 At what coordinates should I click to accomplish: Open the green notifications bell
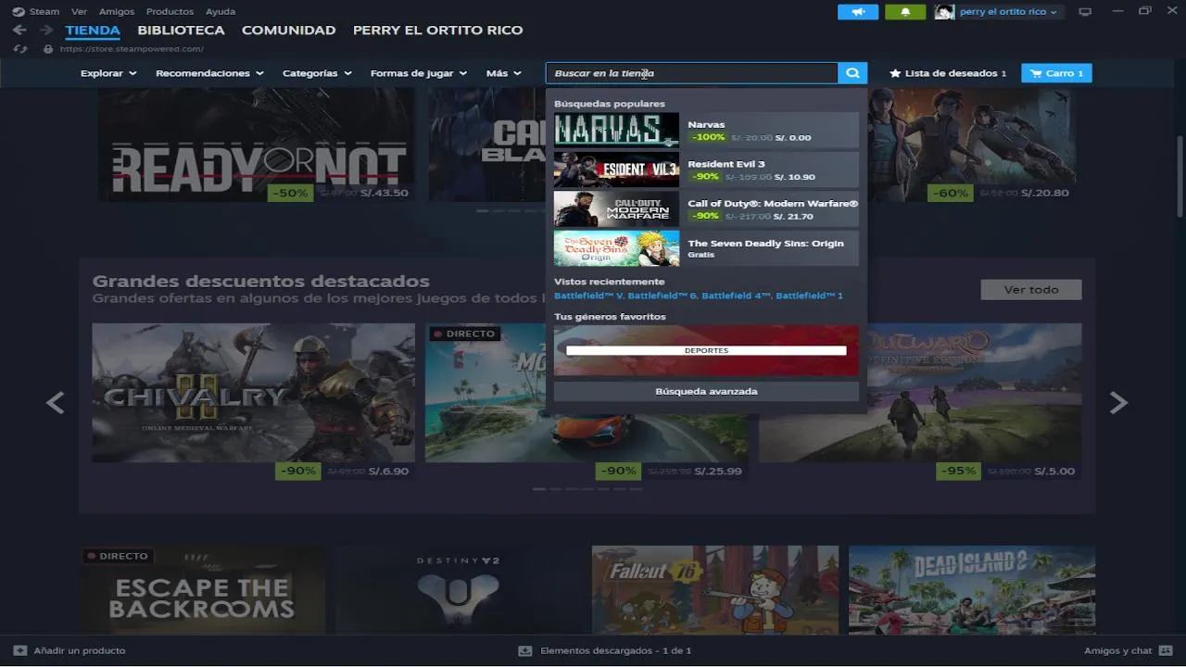coord(905,12)
